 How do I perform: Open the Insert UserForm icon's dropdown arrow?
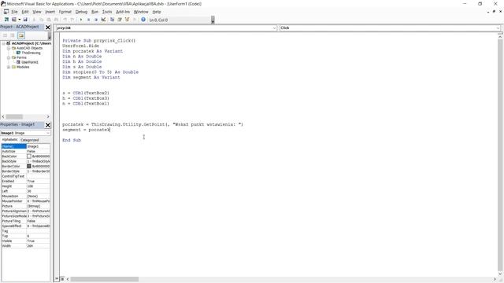pos(19,20)
